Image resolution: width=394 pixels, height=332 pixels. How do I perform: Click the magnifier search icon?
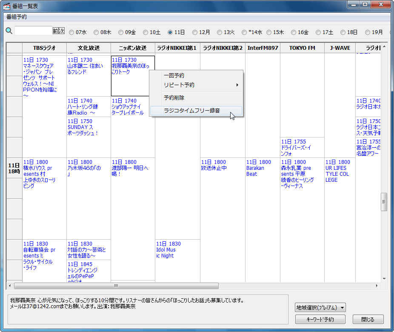click(9, 31)
